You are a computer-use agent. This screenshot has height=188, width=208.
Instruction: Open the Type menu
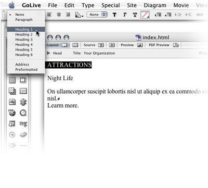pos(88,5)
